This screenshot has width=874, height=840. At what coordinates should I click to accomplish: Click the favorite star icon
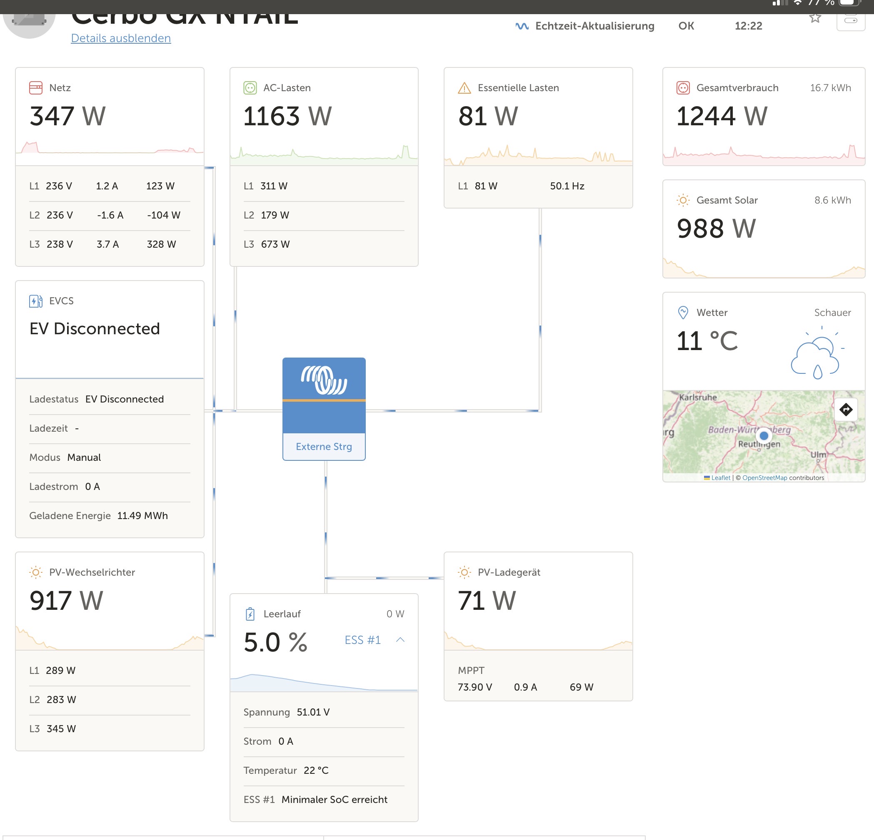(815, 18)
